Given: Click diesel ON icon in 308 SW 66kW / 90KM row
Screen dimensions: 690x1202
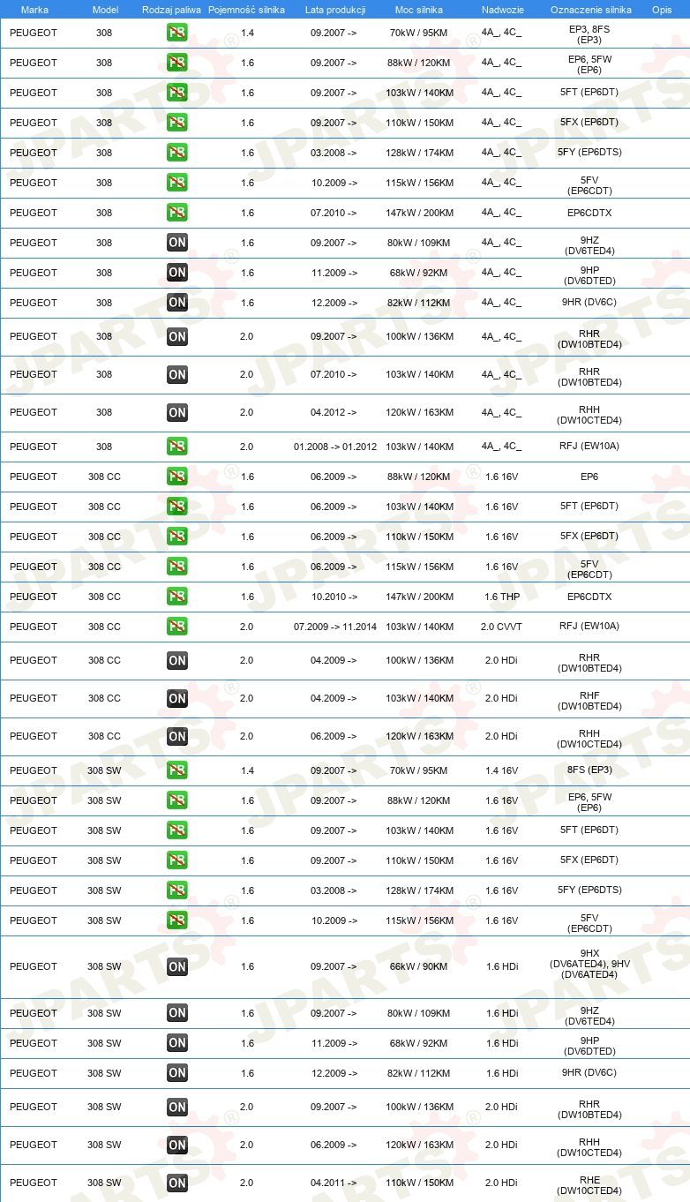Looking at the screenshot, I should pyautogui.click(x=177, y=967).
